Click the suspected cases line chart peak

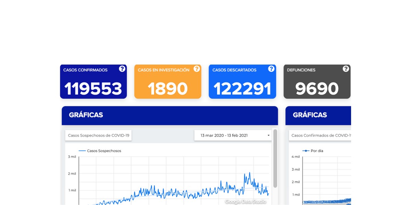point(249,173)
